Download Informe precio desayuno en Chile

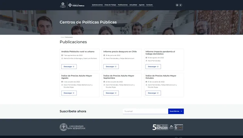[x=111, y=67]
